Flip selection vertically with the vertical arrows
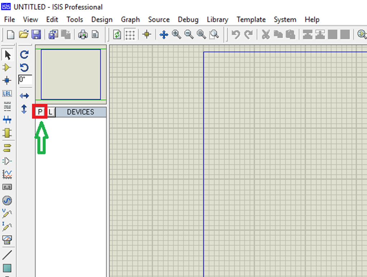Screen dimensions: 367x277 [24, 109]
